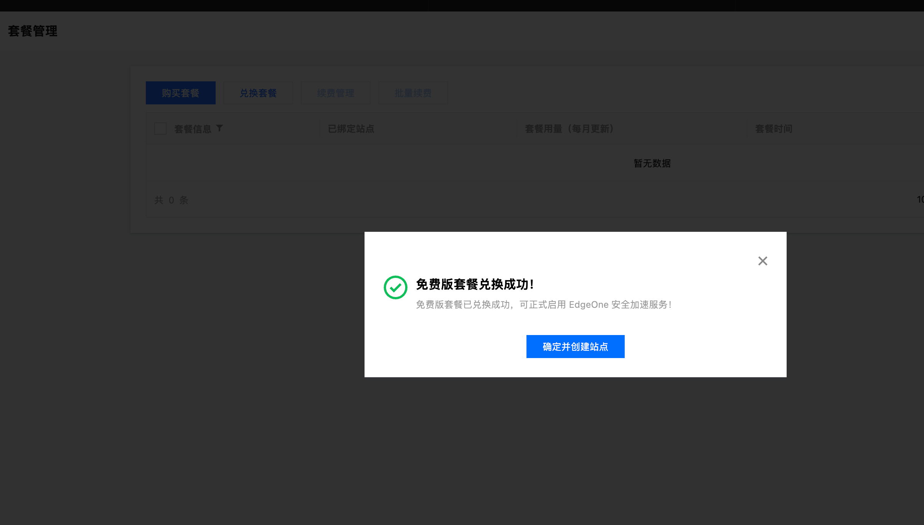Click the 套餐时间 column header
Image resolution: width=924 pixels, height=525 pixels.
(774, 129)
